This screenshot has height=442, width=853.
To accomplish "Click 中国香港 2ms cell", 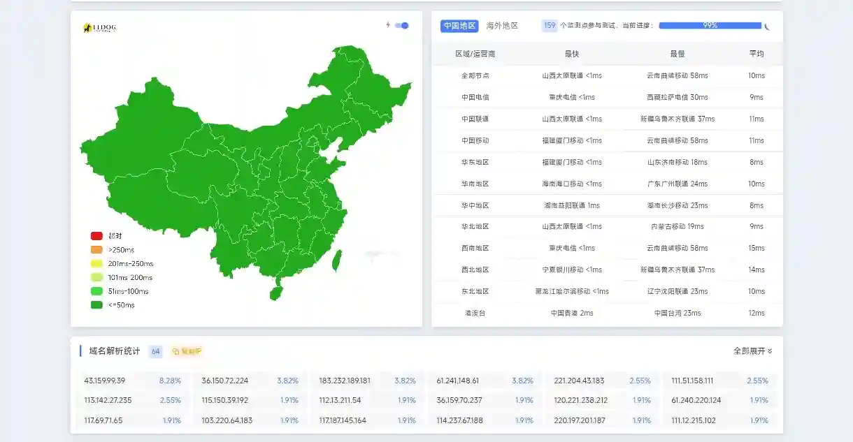I will pyautogui.click(x=572, y=313).
